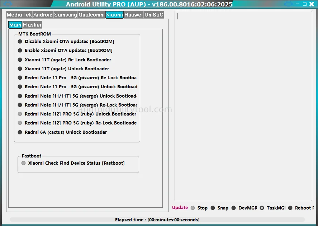Select Xiaomi Check Find Device Status [Fastboot]

[x=73, y=163]
